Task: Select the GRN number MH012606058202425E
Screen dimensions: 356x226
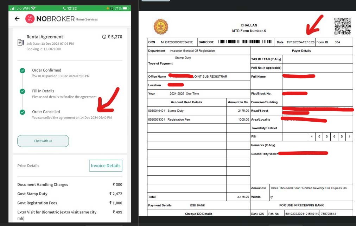Action: (x=177, y=42)
